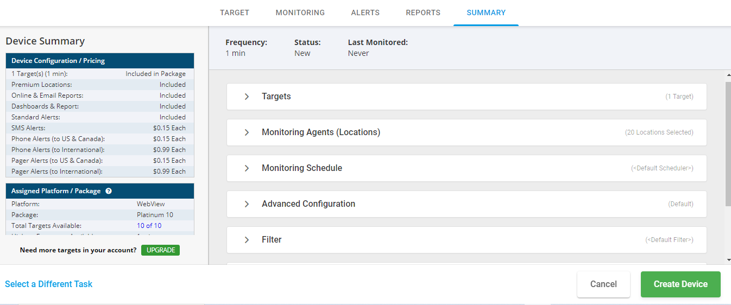The height and width of the screenshot is (305, 731).
Task: Click the main panel vertical scrollbar thumb
Action: [728, 144]
